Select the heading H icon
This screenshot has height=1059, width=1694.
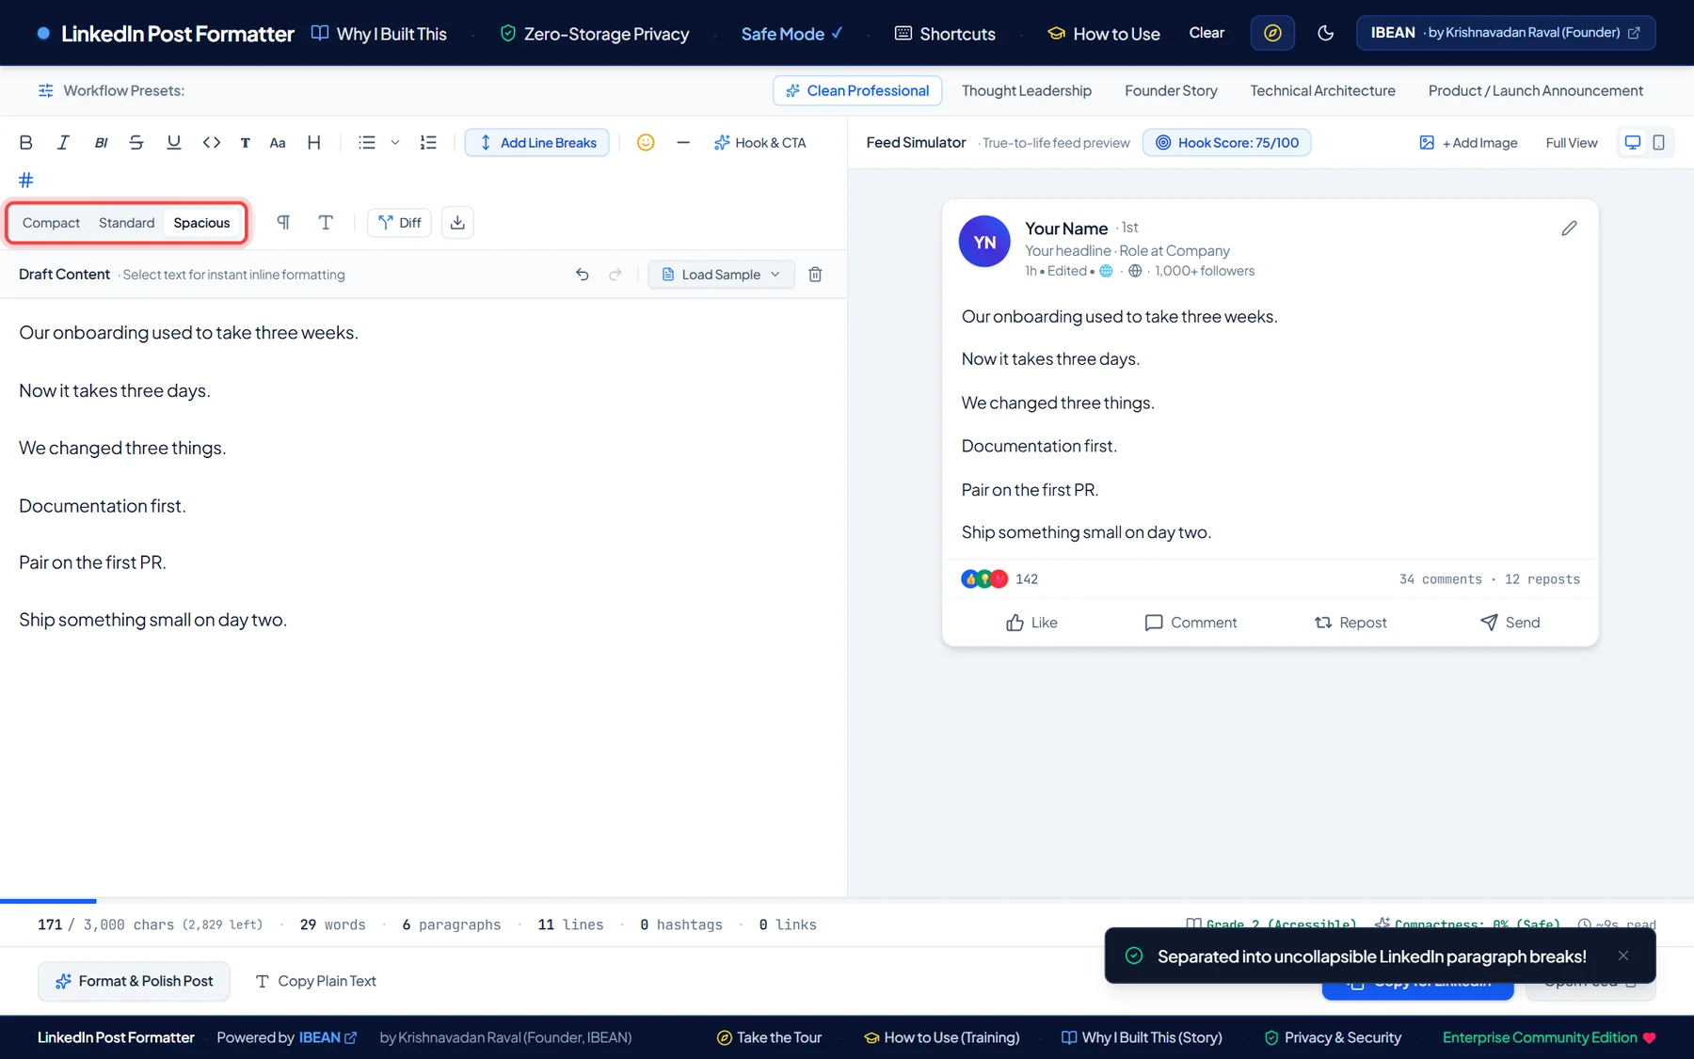314,143
